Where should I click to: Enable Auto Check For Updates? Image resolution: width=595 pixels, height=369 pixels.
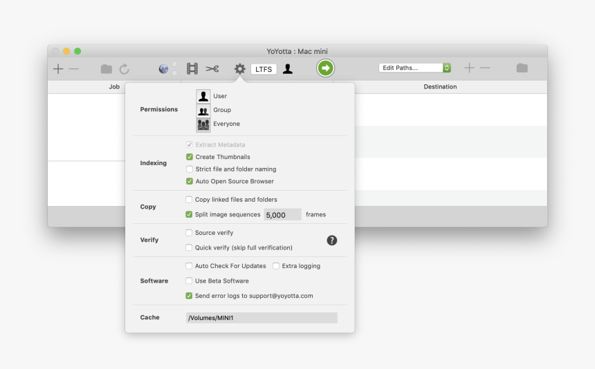189,266
